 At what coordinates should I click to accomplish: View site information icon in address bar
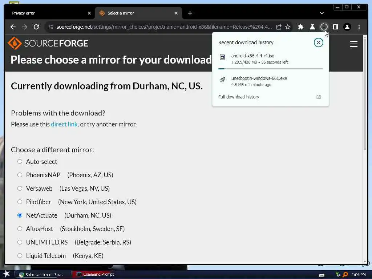[x=51, y=27]
